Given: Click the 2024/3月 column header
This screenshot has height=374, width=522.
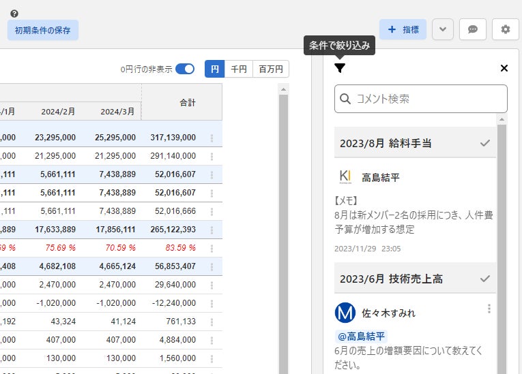Looking at the screenshot, I should coord(117,111).
